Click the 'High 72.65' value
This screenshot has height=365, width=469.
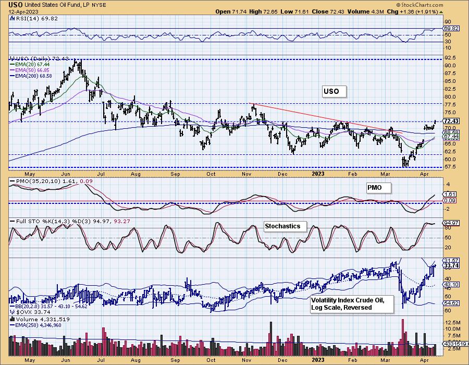click(263, 11)
